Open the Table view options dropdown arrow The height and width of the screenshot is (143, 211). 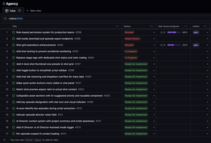pyautogui.click(x=20, y=11)
